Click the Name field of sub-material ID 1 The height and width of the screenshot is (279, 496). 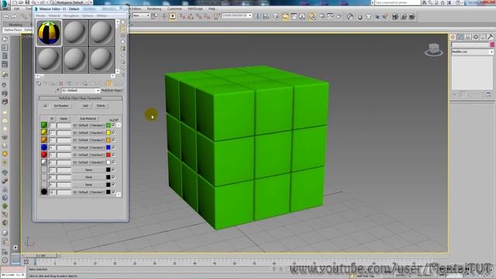(64, 126)
